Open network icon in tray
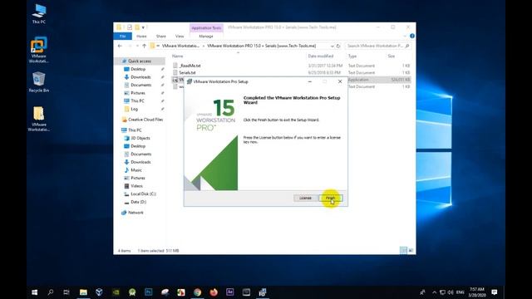The height and width of the screenshot is (299, 532). coord(442,292)
